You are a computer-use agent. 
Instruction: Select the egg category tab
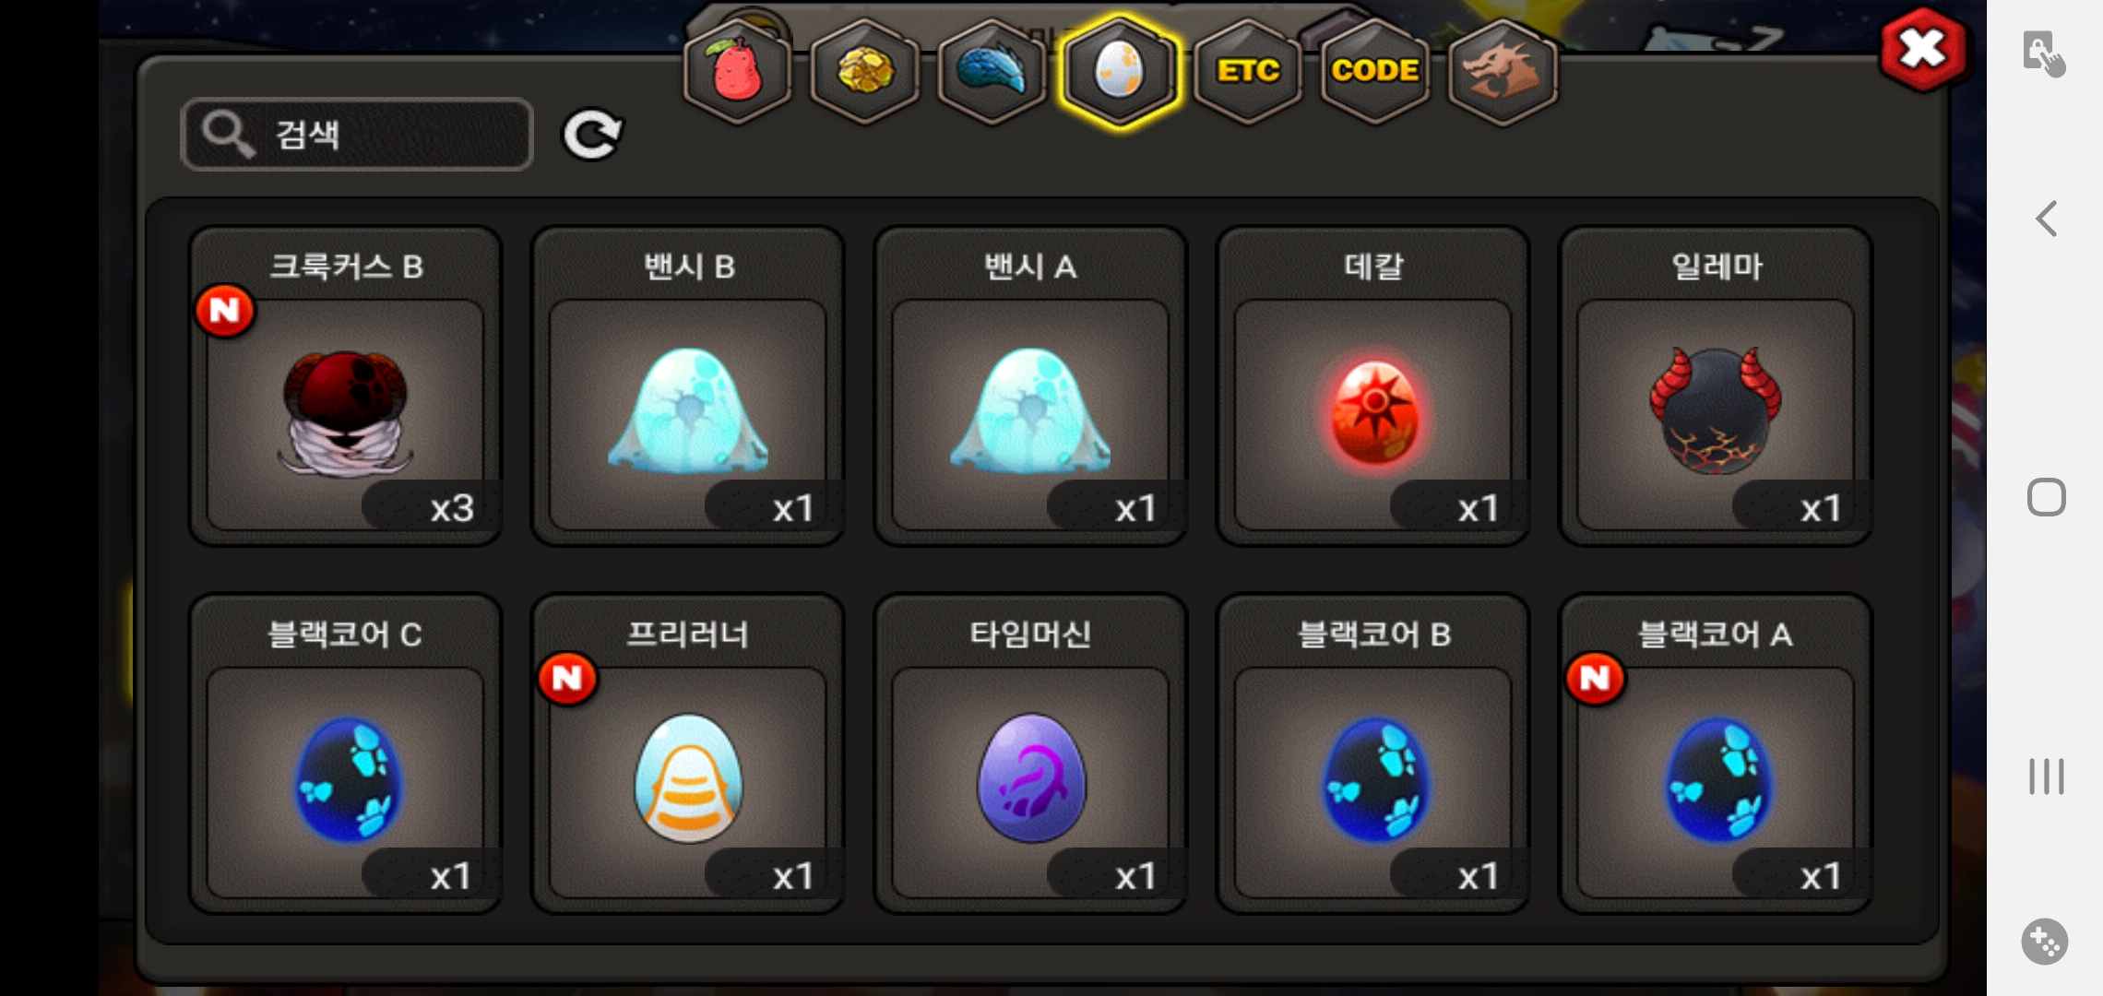tap(1120, 72)
